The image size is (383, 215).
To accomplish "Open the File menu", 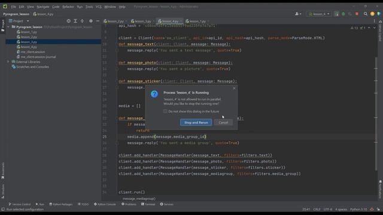I will click(x=13, y=7).
